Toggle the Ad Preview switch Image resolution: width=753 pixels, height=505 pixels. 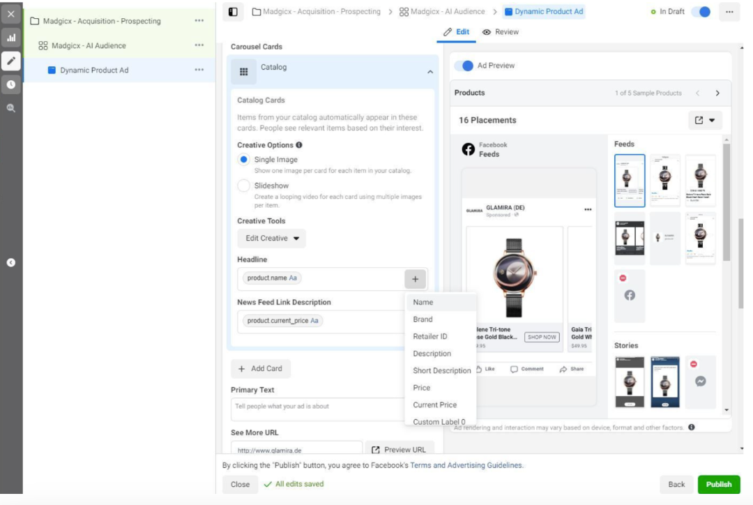click(x=464, y=66)
